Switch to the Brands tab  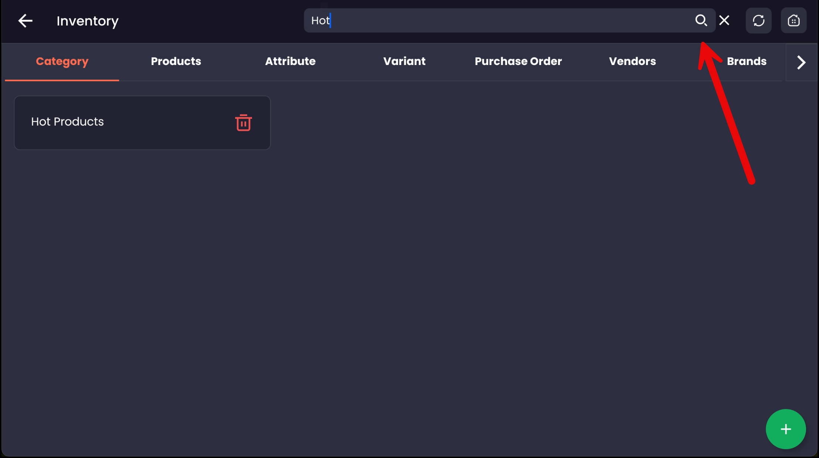click(x=747, y=61)
